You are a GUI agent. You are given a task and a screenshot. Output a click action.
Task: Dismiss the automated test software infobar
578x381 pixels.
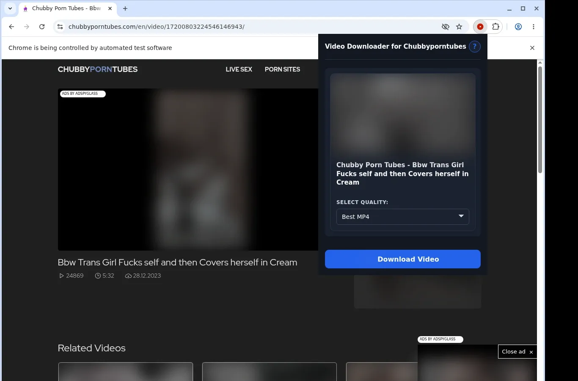[532, 48]
